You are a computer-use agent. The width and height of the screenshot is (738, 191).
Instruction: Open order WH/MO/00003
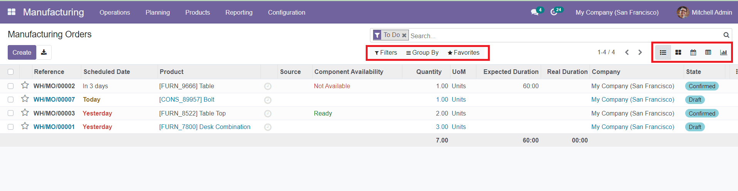[54, 114]
